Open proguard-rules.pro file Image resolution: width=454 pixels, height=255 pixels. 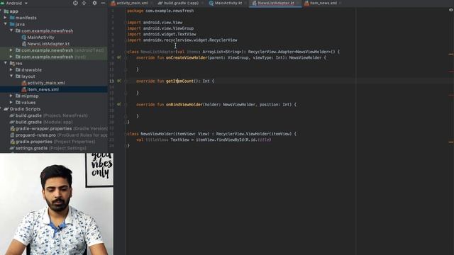(58, 135)
